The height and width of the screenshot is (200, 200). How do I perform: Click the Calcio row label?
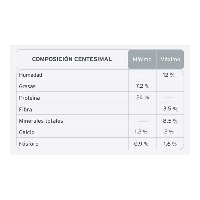(x=27, y=132)
